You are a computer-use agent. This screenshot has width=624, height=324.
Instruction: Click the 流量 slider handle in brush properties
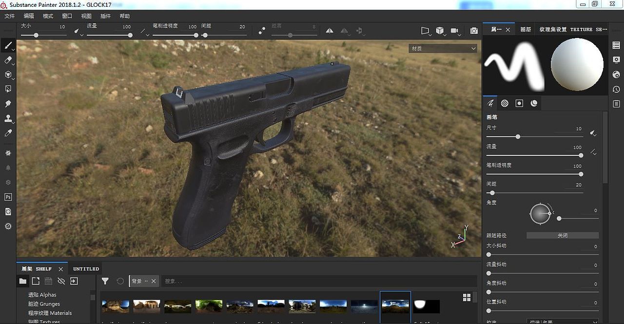(581, 155)
